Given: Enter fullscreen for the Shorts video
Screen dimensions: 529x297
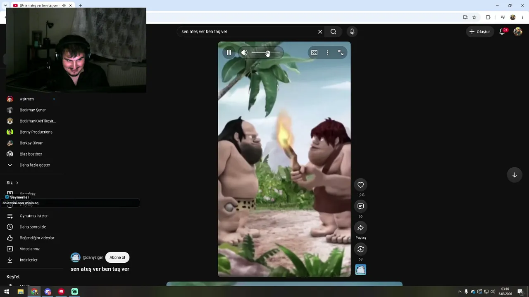Looking at the screenshot, I should click(x=341, y=53).
